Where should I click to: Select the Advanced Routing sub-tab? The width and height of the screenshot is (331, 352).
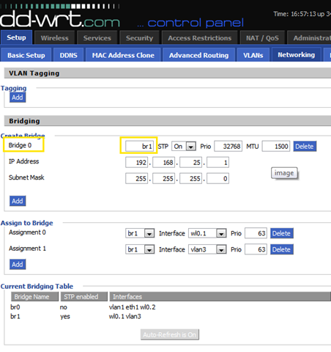coord(198,55)
